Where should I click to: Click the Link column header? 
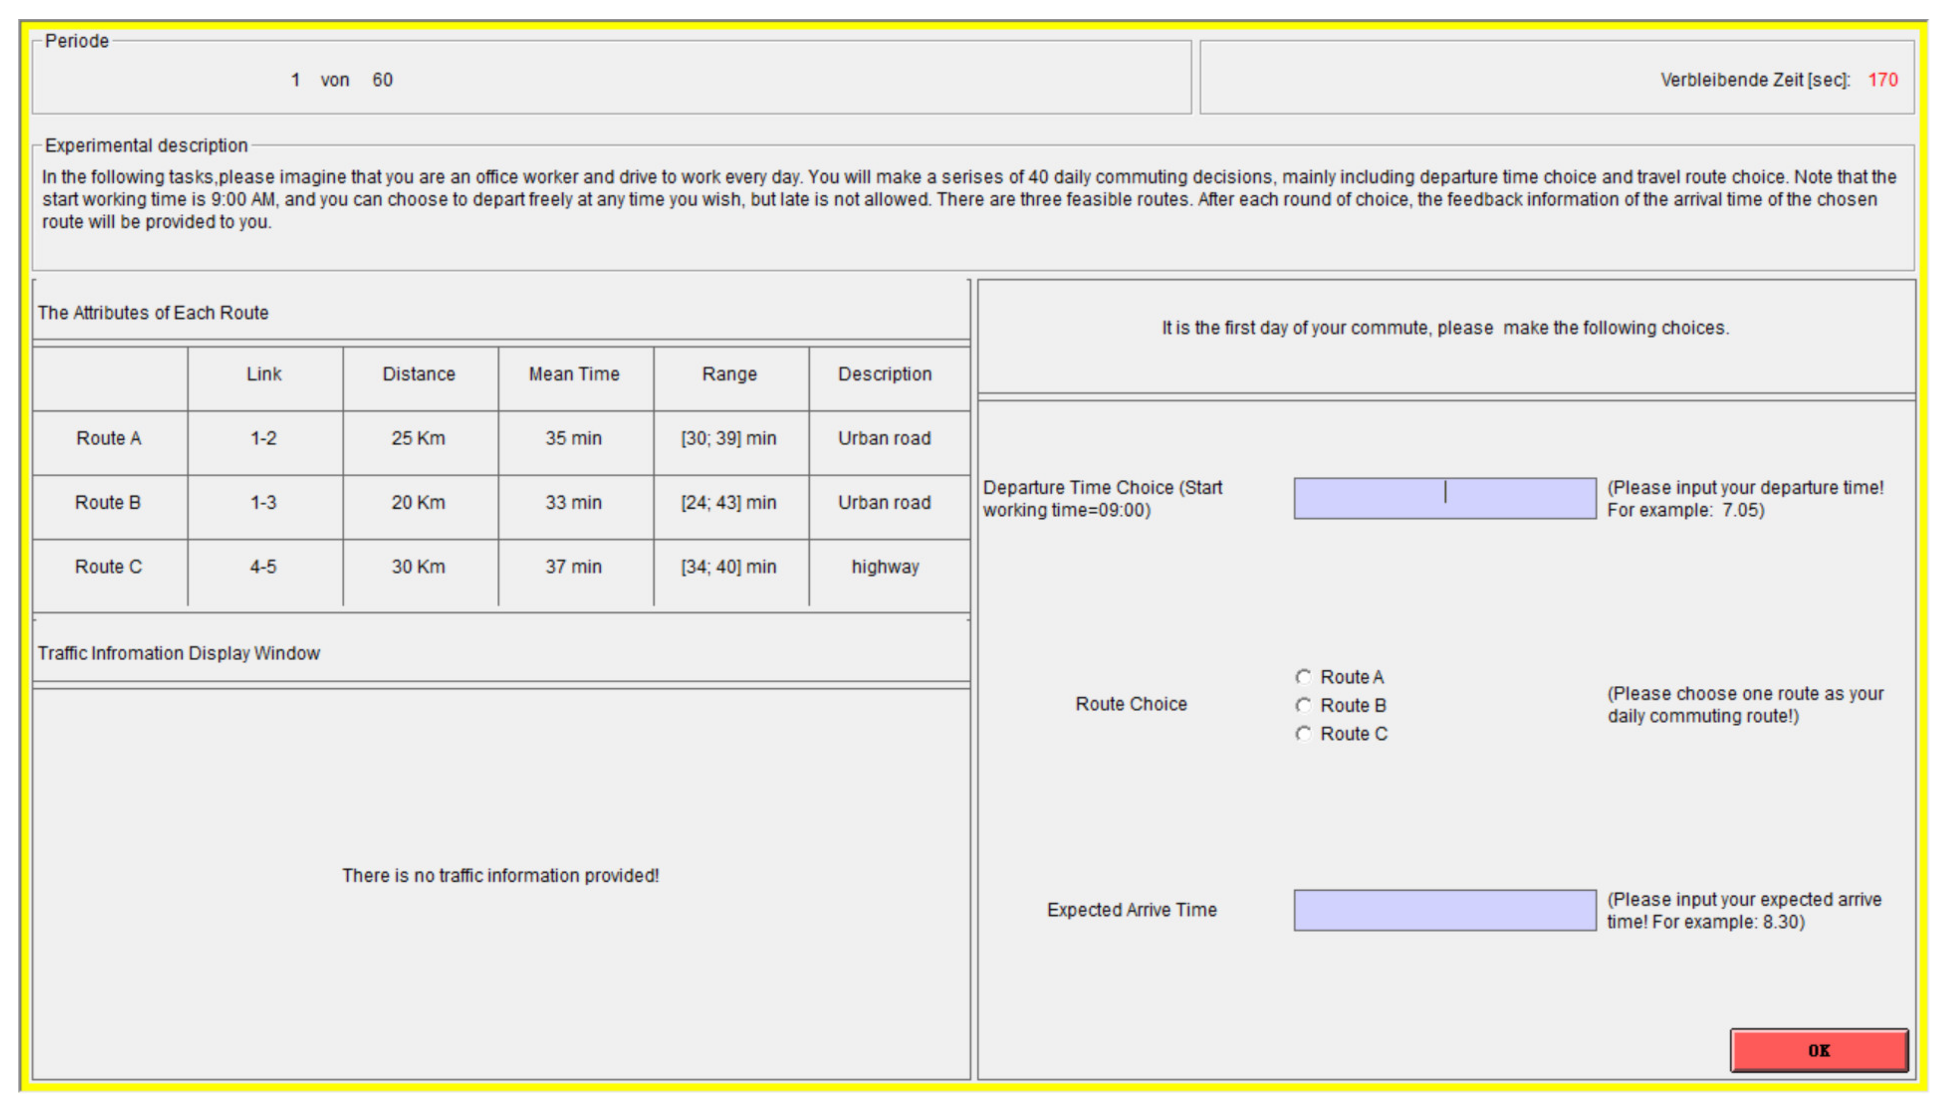coord(263,374)
